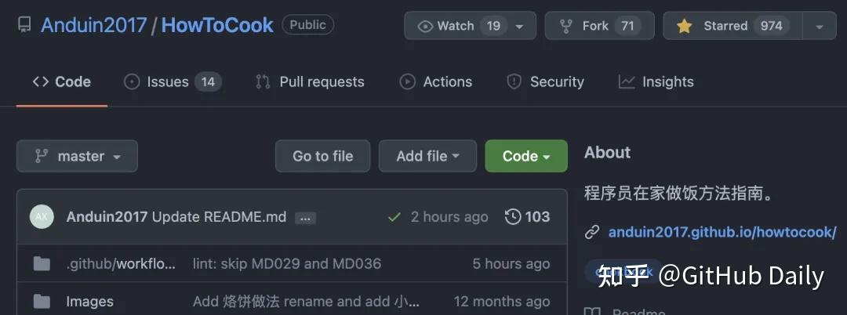
Task: Open the Images folder
Action: pyautogui.click(x=89, y=301)
